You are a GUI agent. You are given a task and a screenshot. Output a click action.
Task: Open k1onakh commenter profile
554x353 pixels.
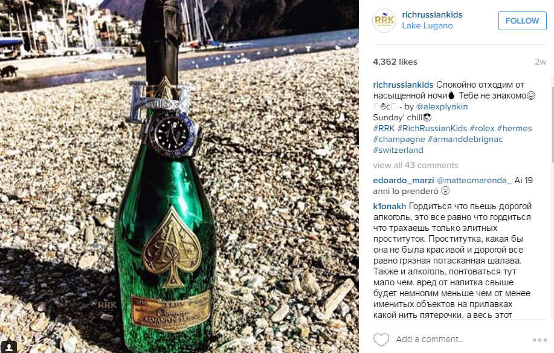(389, 206)
